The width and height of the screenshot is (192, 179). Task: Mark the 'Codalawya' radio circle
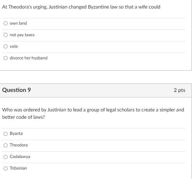(x=5, y=156)
